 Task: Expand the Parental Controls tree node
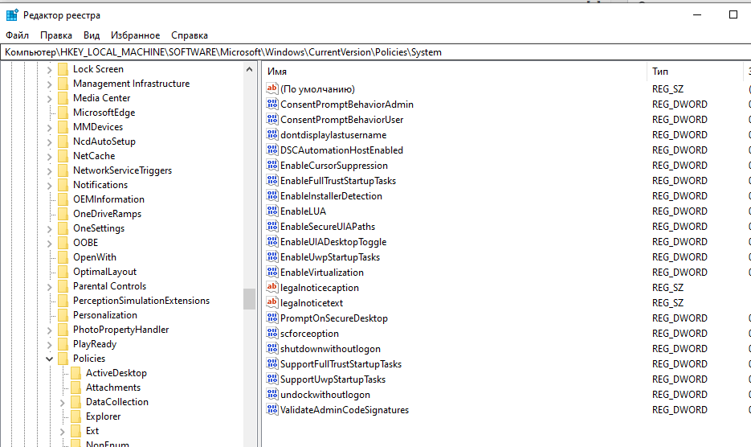coord(50,286)
